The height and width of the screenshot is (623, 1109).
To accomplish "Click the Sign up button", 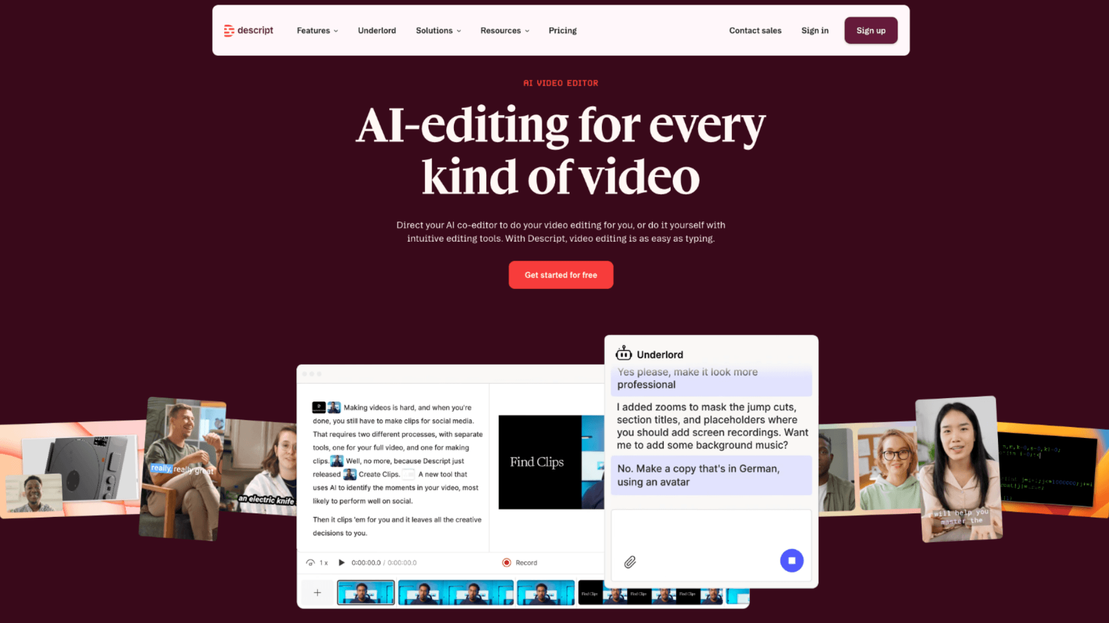I will pyautogui.click(x=870, y=31).
